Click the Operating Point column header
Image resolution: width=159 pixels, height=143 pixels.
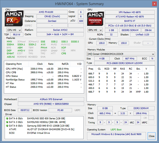(16, 64)
